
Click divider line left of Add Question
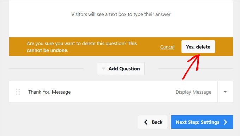tap(46, 69)
